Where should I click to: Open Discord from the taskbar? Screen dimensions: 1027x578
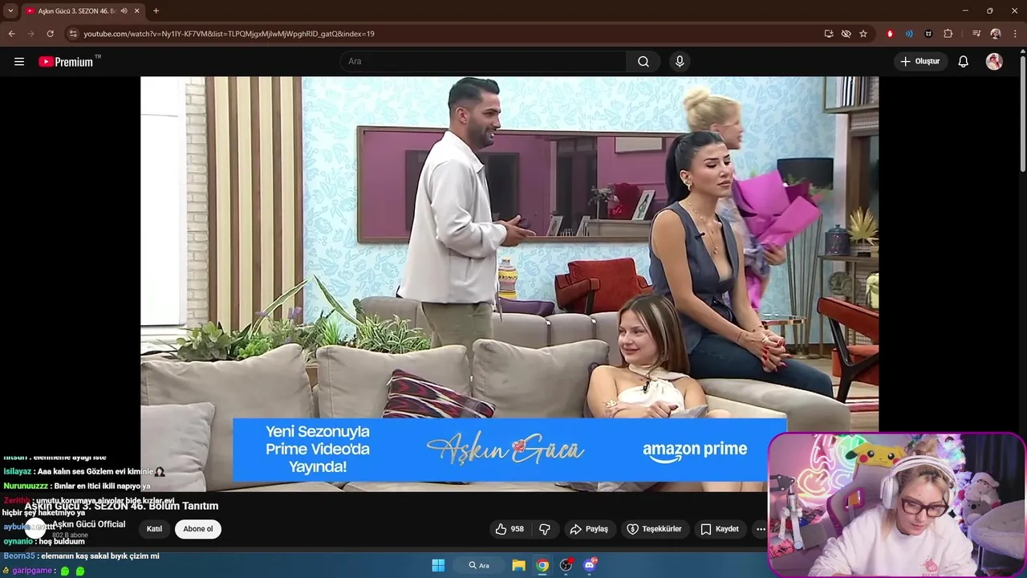590,565
